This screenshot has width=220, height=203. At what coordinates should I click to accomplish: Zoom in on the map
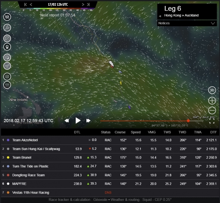pyautogui.click(x=212, y=100)
